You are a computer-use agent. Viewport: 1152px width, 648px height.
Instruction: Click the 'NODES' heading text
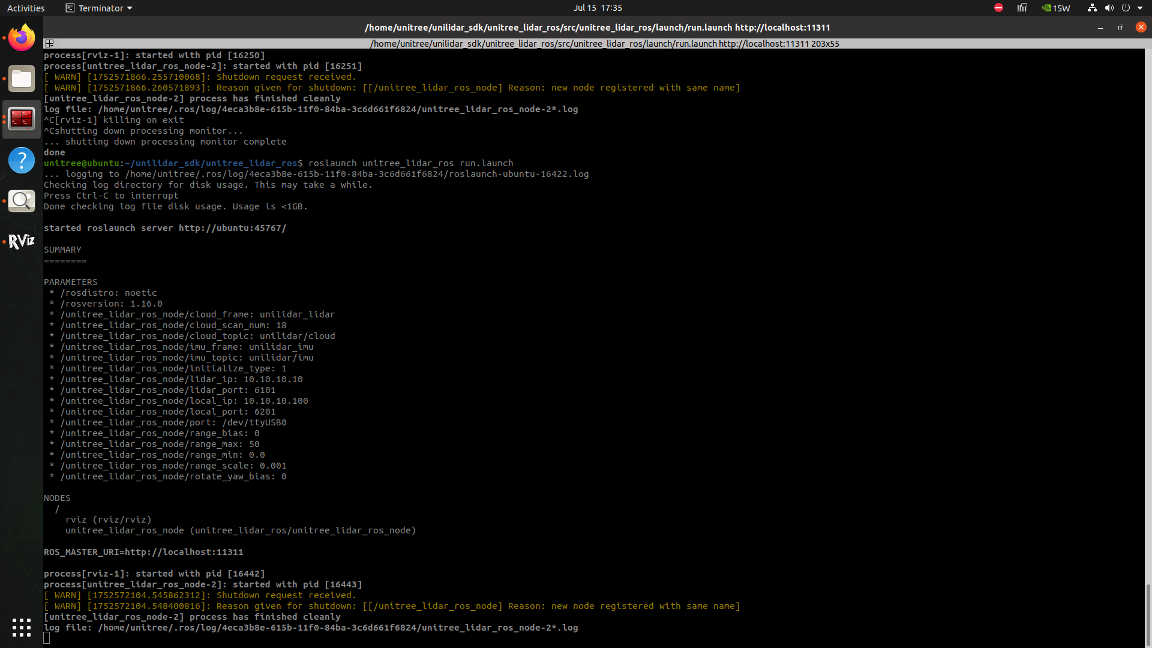pyautogui.click(x=57, y=498)
